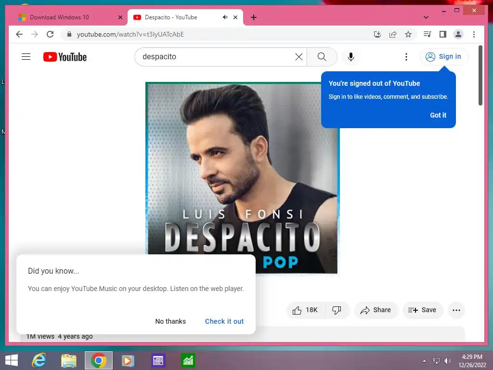Show hidden system tray icons
The height and width of the screenshot is (370, 493).
click(x=425, y=361)
